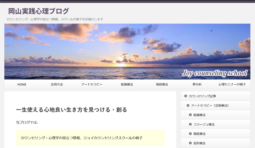
Task: Click the text 当ブログでは、
Action: [27, 123]
